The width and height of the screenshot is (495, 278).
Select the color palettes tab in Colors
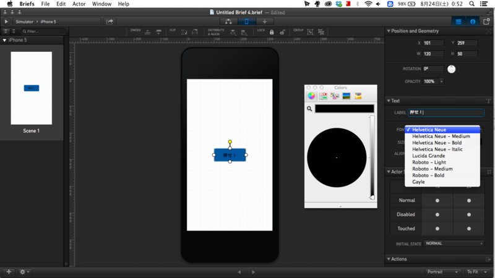(335, 96)
